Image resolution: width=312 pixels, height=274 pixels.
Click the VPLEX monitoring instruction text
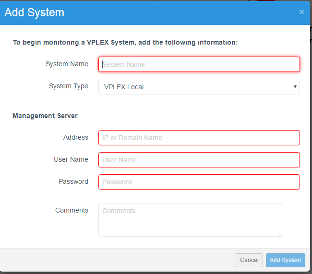coord(125,42)
